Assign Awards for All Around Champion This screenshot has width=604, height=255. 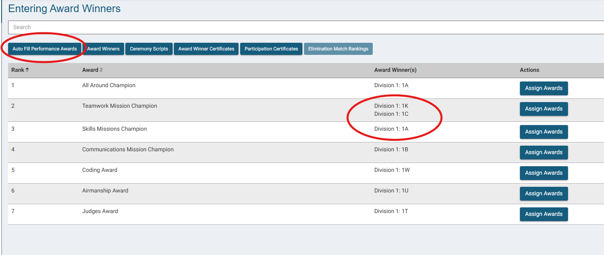[544, 88]
